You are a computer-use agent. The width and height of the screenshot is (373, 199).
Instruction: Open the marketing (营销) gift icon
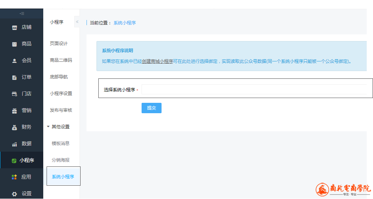(14, 111)
